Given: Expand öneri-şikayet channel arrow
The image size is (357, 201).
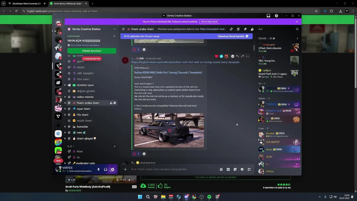Looking at the screenshot, I should pyautogui.click(x=65, y=138).
